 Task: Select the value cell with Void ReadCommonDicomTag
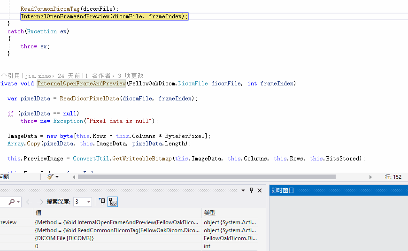[117, 230]
